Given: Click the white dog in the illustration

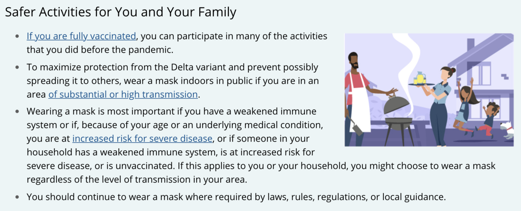Looking at the screenshot, I should pyautogui.click(x=507, y=129).
